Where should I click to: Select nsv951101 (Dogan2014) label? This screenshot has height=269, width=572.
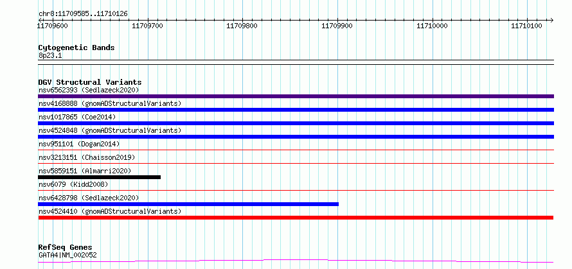click(79, 144)
